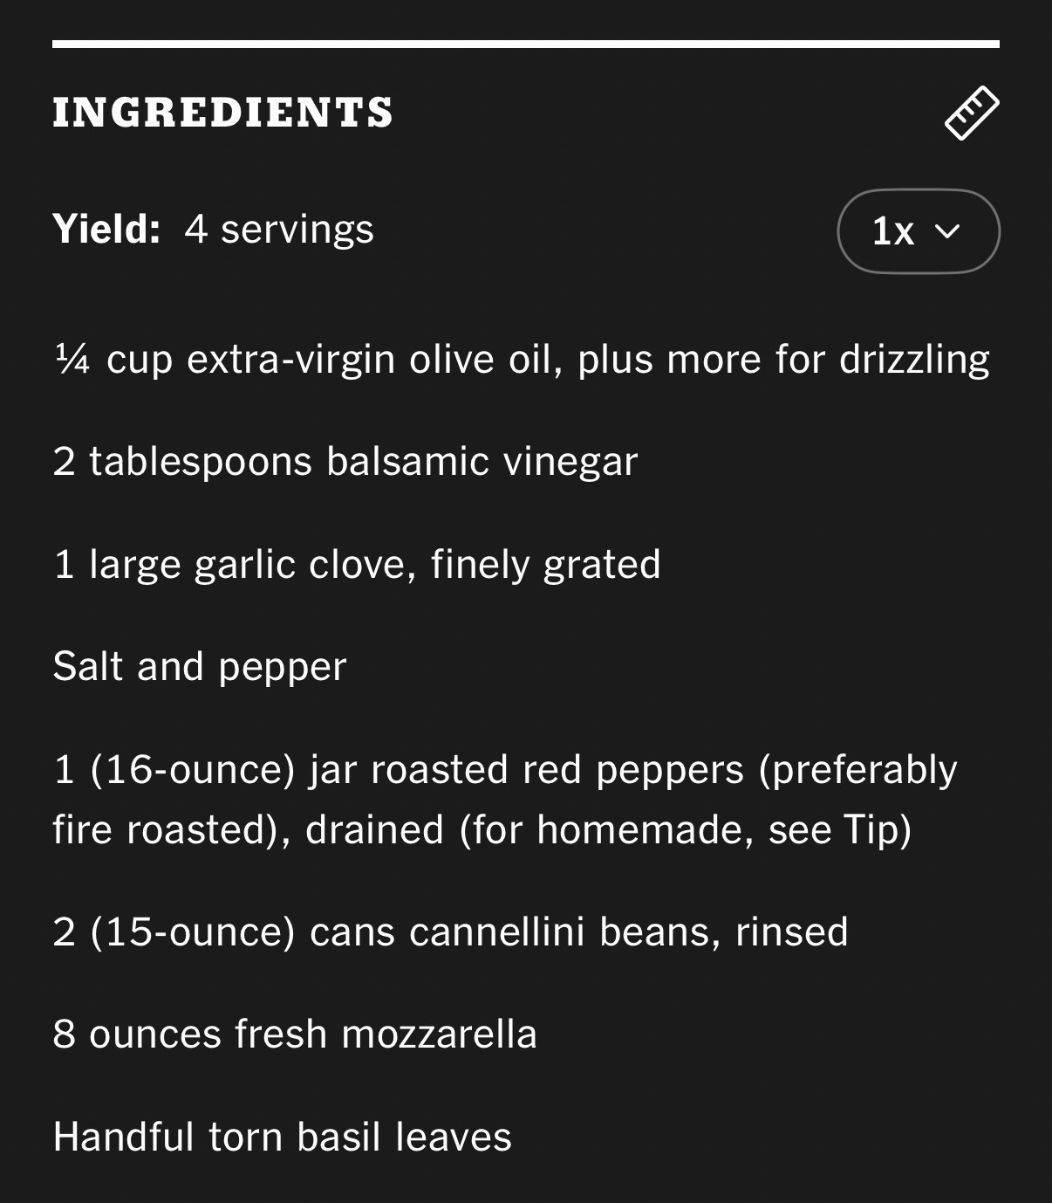Open the measurement unit conversion ruler icon
1052x1203 pixels.
pyautogui.click(x=971, y=113)
